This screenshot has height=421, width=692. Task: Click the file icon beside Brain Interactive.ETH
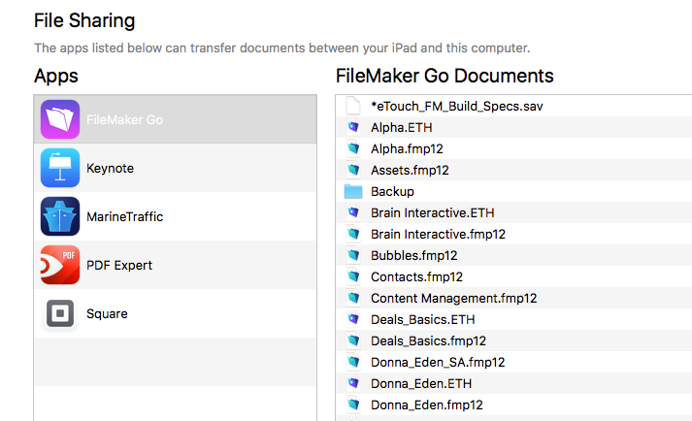tap(353, 212)
